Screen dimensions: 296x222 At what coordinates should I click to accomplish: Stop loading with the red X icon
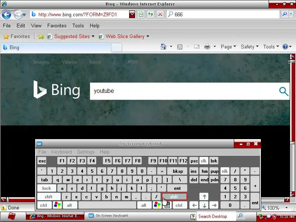click(160, 14)
